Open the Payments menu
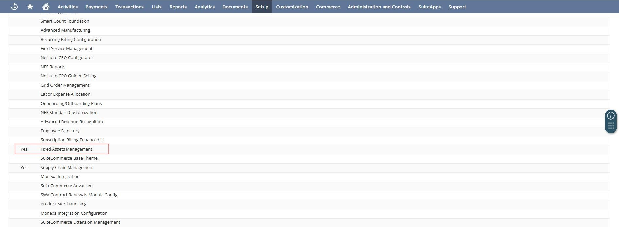 [96, 7]
